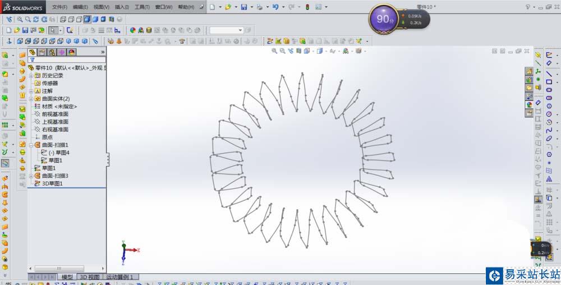Toggle Hidden Lines Removed display style
Screen dimensions: 561x285
point(79,19)
